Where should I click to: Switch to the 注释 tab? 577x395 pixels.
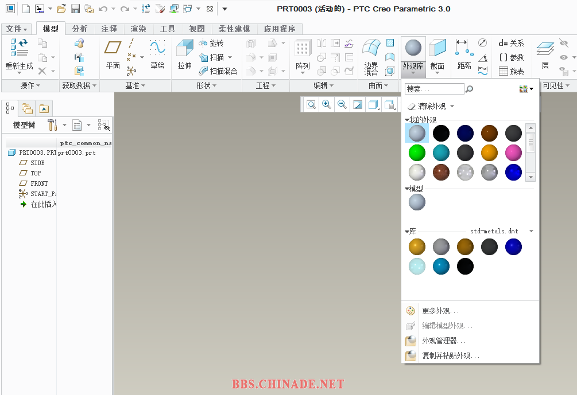(109, 29)
